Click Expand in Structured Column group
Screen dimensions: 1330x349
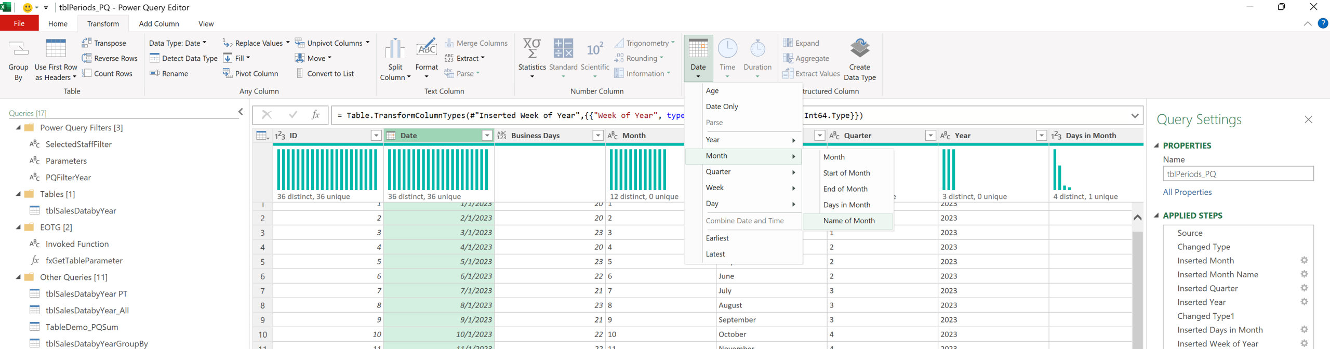tap(801, 43)
